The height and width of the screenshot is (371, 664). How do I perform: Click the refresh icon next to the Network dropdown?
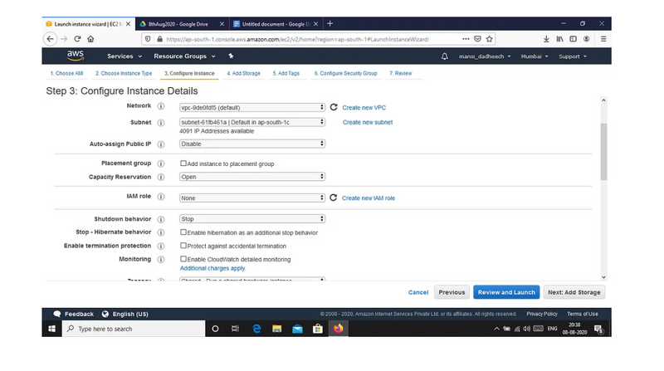pyautogui.click(x=334, y=107)
